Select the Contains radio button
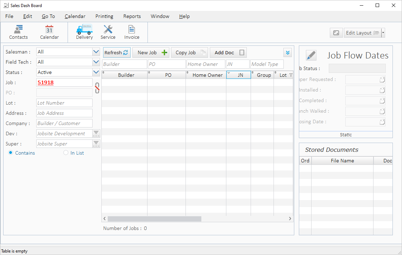Viewport: 402px width, 255px height. (x=11, y=153)
